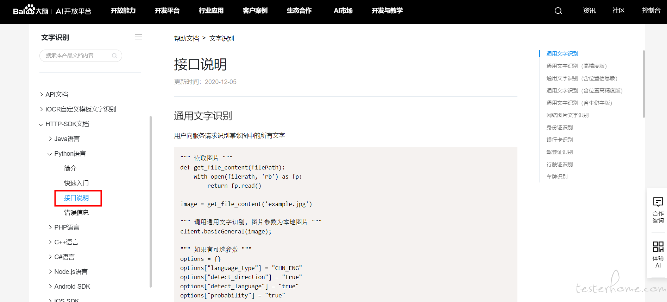Open the 控制台 console link
The image size is (667, 302).
(651, 11)
